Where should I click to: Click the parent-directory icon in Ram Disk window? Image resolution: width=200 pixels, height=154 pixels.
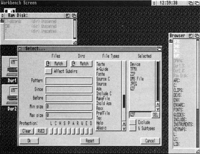2,21
